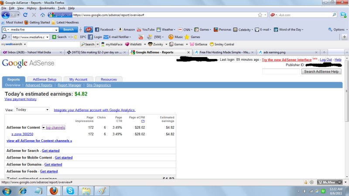The image size is (349, 196).
Task: Click the Search AdSense Help button
Action: pyautogui.click(x=321, y=72)
